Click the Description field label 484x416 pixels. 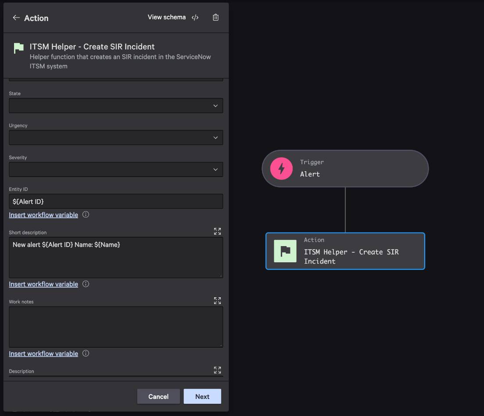click(22, 371)
